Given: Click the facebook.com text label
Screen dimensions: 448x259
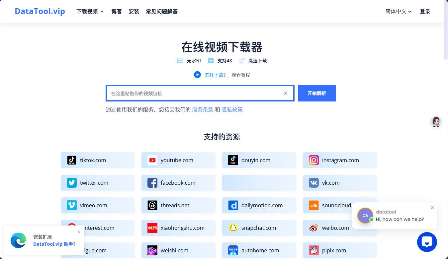Looking at the screenshot, I should [x=178, y=183].
